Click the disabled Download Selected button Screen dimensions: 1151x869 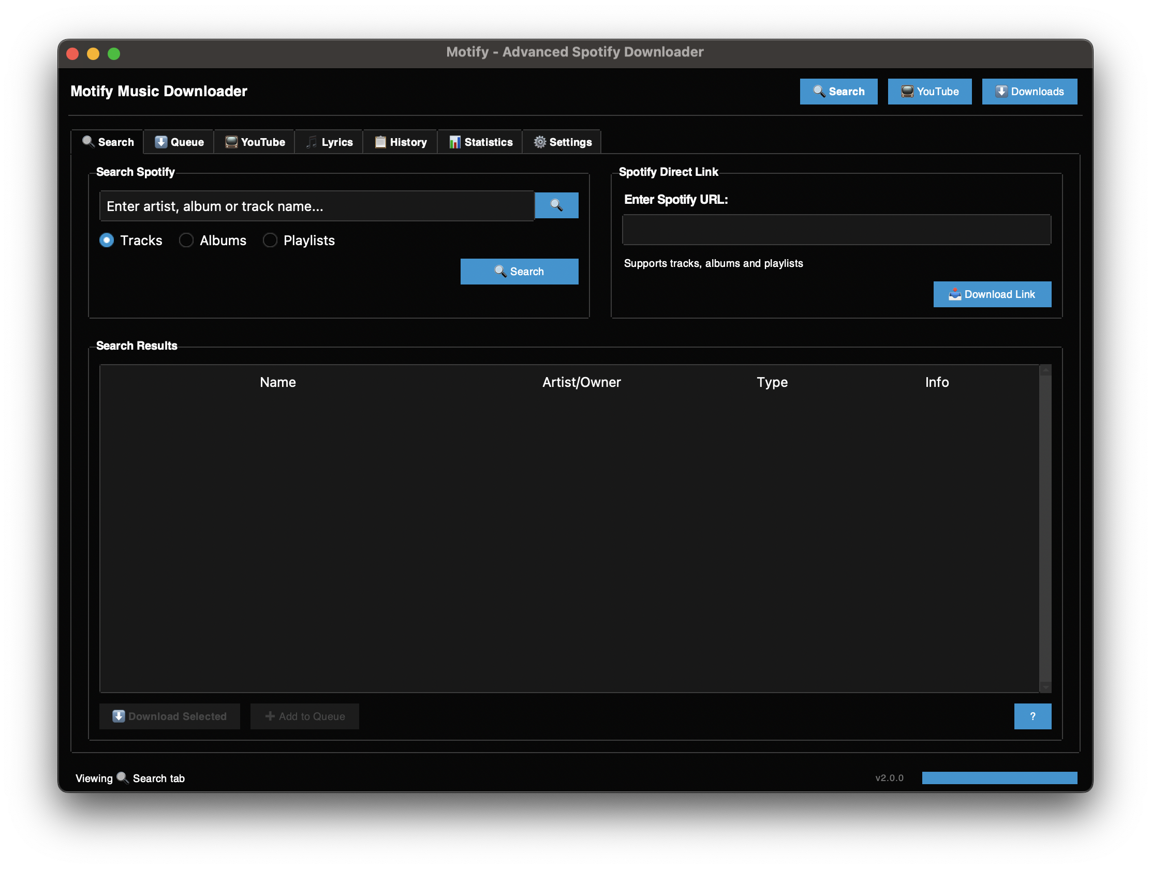click(x=170, y=716)
